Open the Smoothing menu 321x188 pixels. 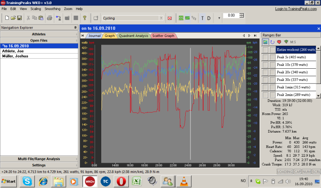coord(52,9)
